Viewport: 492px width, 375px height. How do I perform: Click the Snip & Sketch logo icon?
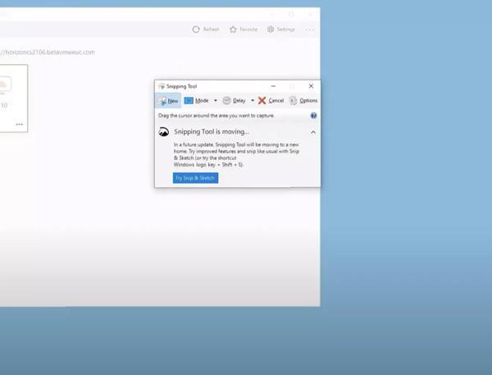(163, 132)
